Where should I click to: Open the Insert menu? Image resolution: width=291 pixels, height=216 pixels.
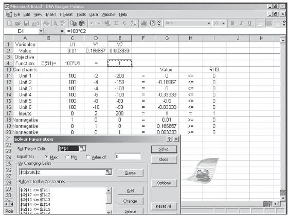[51, 14]
